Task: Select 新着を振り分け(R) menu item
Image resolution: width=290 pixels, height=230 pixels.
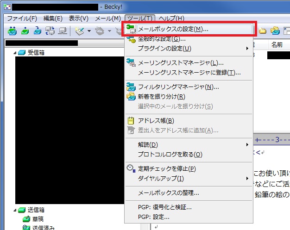Action: 189,96
